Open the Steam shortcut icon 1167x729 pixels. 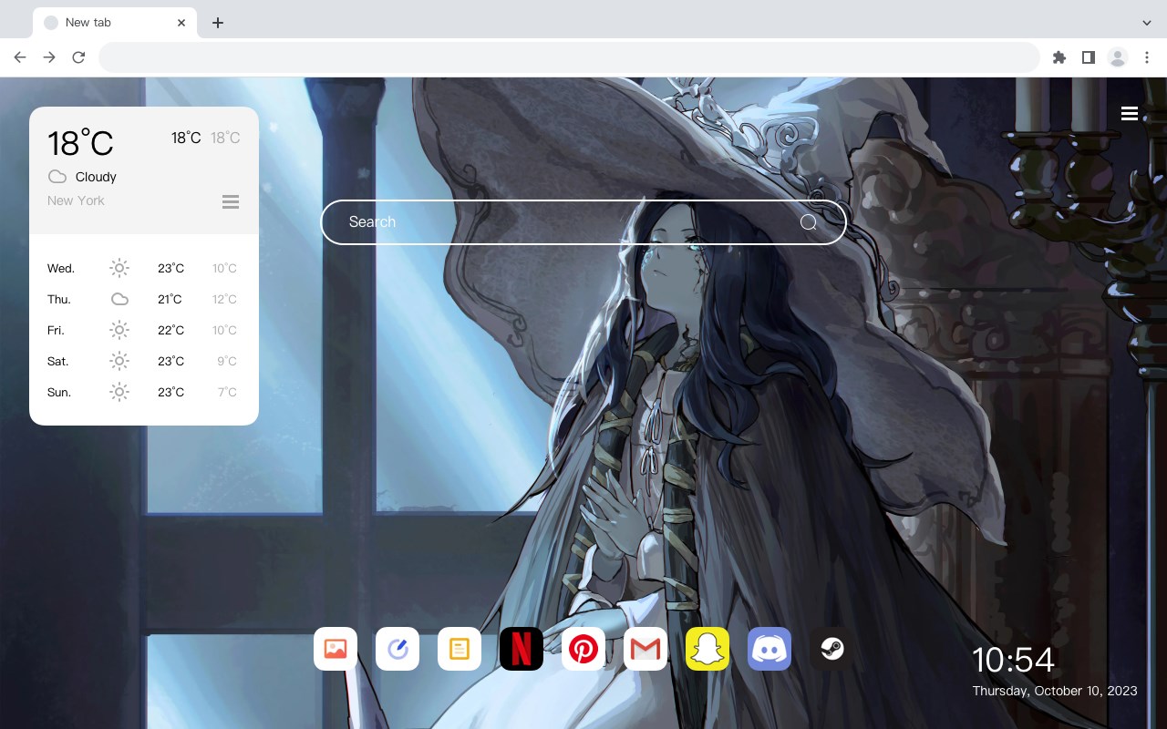831,649
